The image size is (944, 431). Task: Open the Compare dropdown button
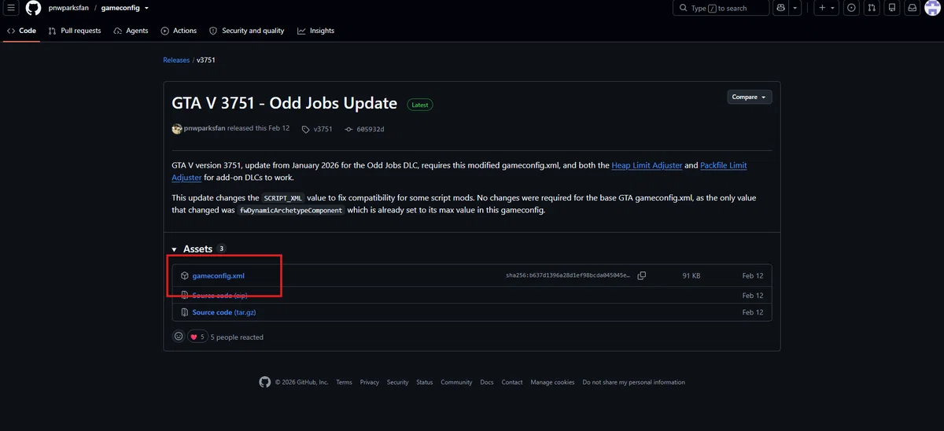750,97
